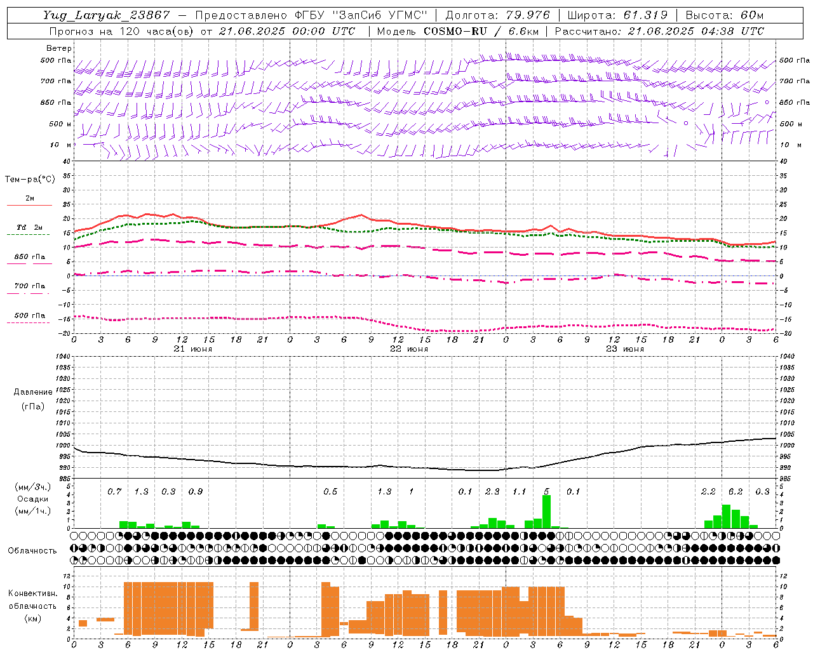Click the station title Yug_Laryak_23867
The height and width of the screenshot is (650, 813).
coord(106,15)
